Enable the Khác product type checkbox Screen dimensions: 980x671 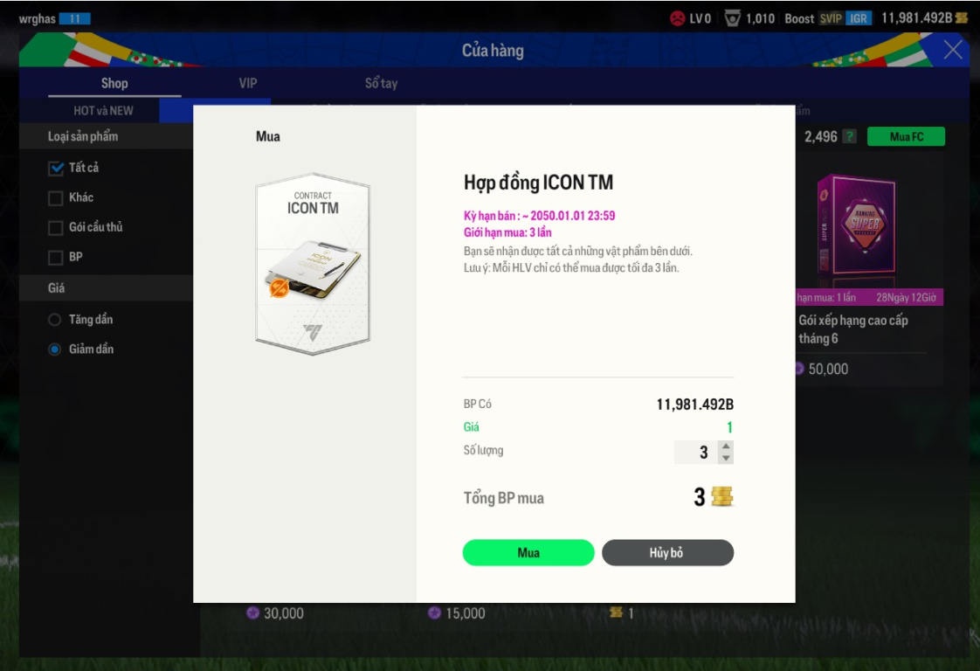56,197
